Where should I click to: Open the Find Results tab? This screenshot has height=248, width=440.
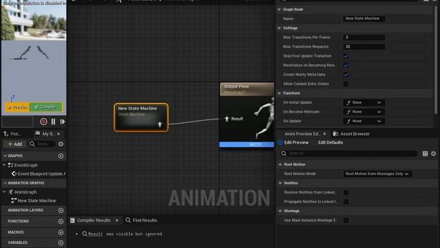point(142,220)
